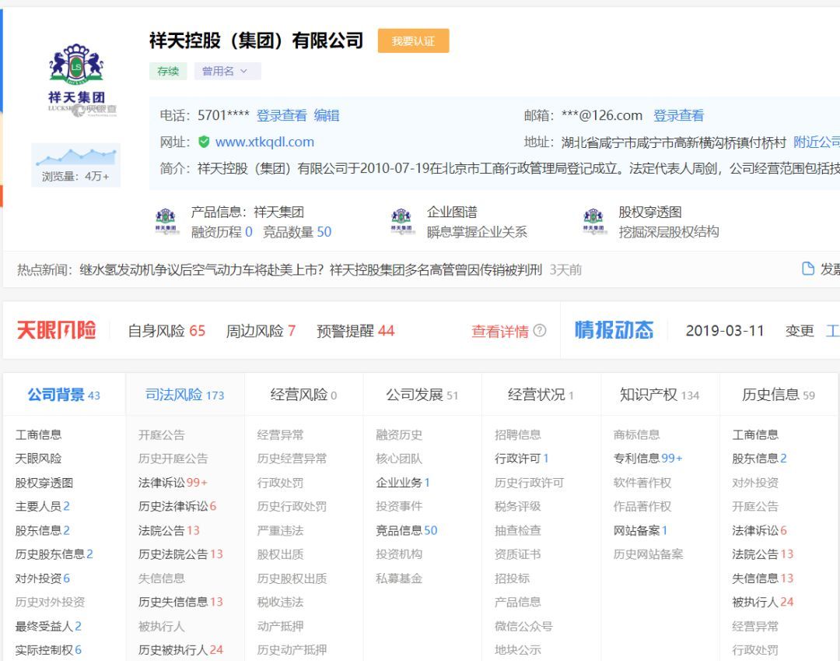Screen dimensions: 840x661
Task: Open 竞品信息 50 item
Action: point(407,531)
